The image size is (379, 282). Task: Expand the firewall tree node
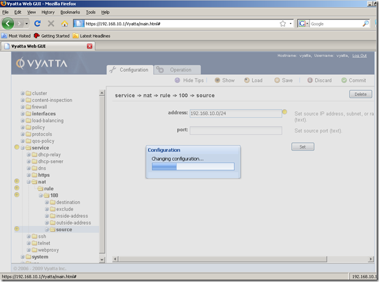(x=23, y=107)
